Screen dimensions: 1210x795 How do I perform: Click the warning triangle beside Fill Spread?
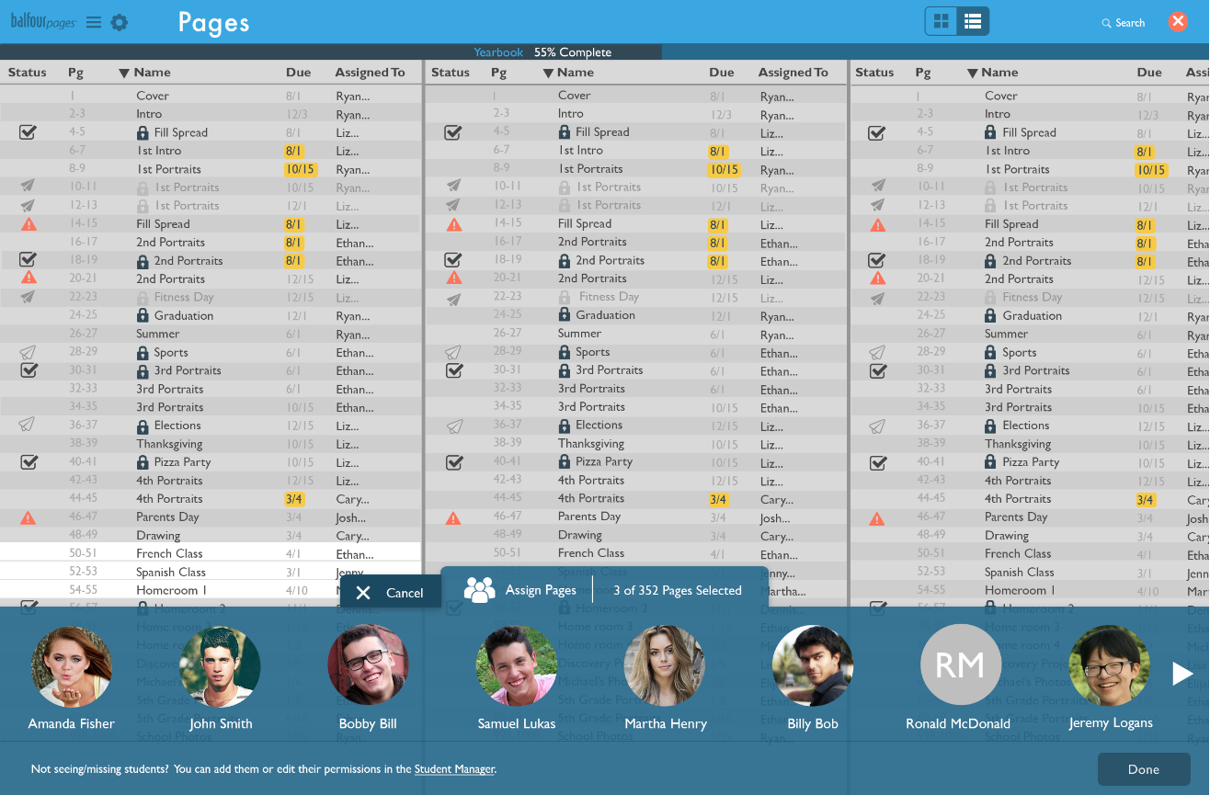pyautogui.click(x=28, y=223)
